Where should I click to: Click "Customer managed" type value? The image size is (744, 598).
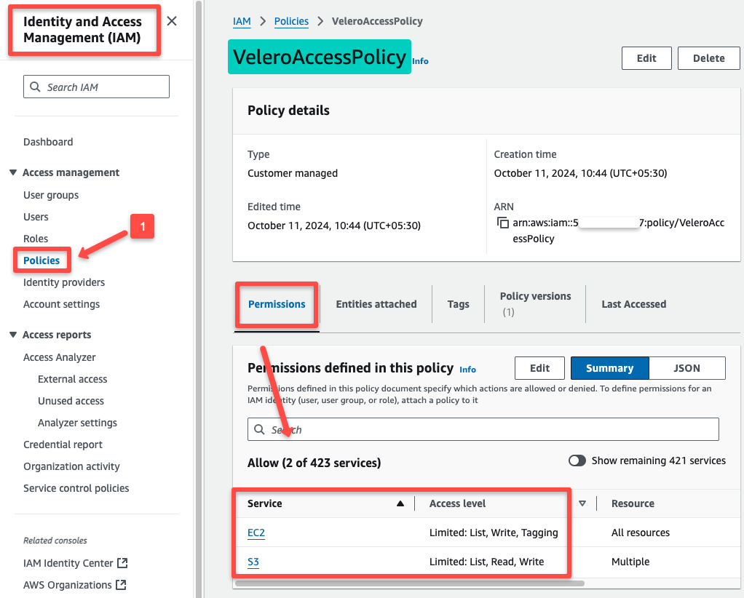coord(293,173)
